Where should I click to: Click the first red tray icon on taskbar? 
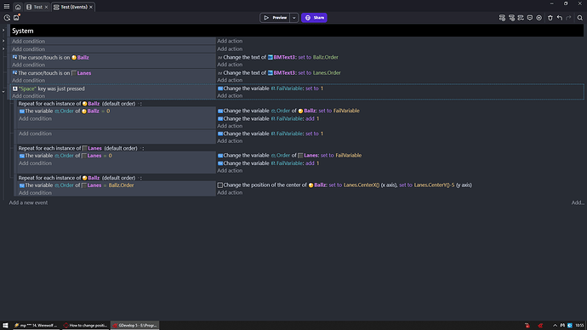[x=527, y=325]
